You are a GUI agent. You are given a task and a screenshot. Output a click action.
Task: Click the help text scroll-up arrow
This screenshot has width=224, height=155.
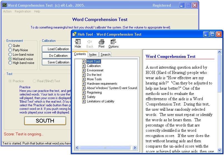220,52
